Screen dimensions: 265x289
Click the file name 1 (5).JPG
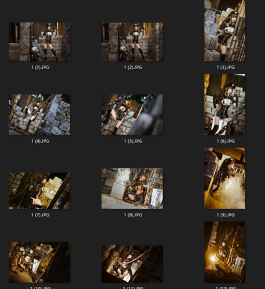[133, 141]
